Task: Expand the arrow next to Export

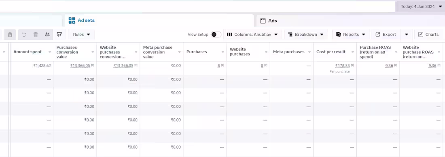Action: point(407,35)
